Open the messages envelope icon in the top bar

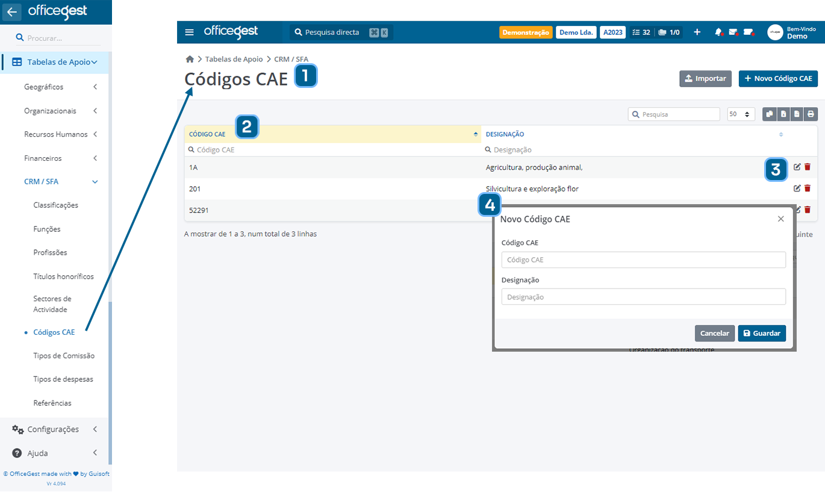coord(733,32)
